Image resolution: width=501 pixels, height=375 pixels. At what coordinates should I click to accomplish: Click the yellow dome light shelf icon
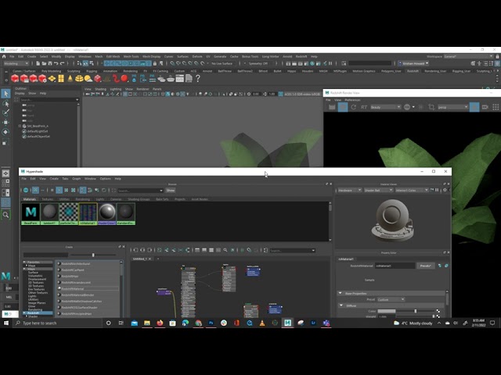(79, 78)
